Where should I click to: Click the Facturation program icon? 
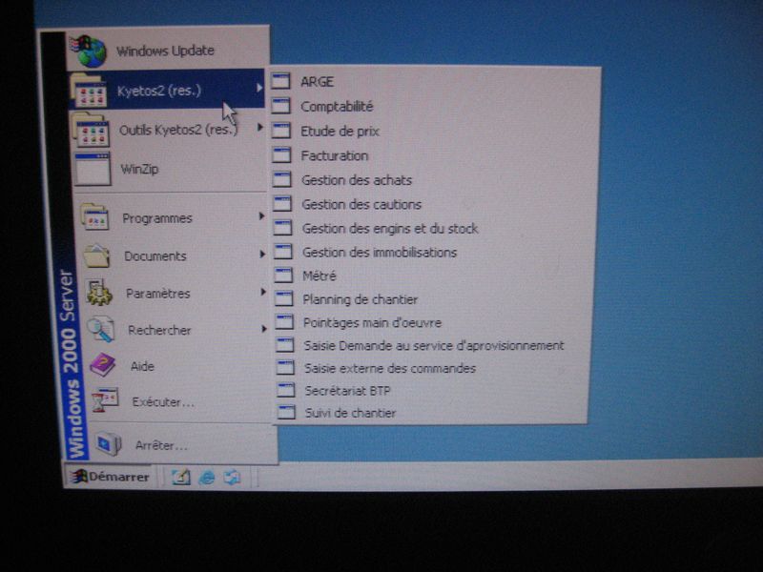point(281,154)
